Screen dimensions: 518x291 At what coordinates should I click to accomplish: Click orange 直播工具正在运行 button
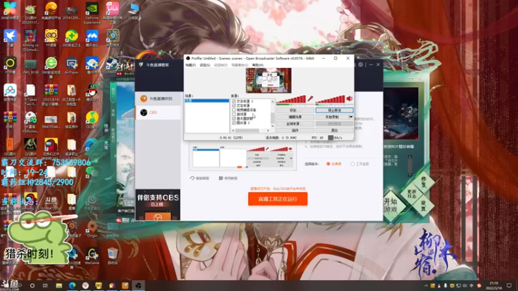click(x=278, y=199)
